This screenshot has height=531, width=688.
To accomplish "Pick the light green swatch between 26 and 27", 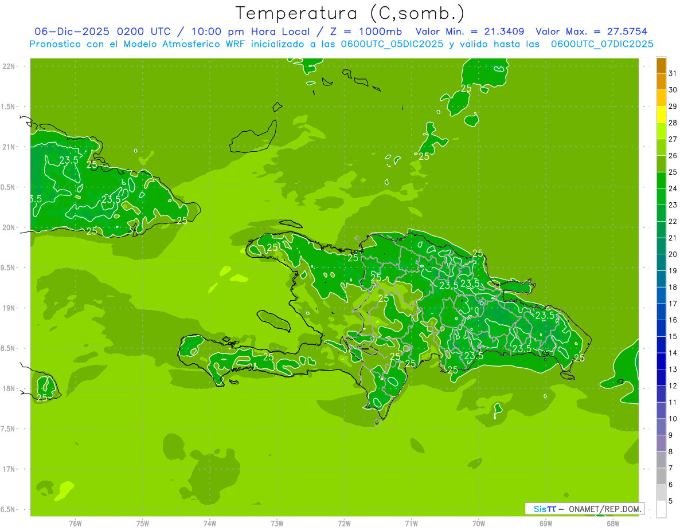I will click(x=661, y=147).
